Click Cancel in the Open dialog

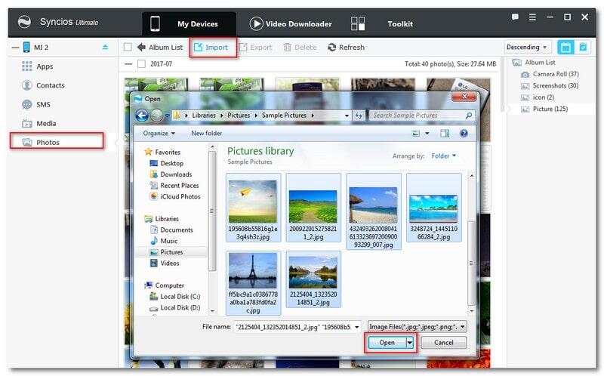[443, 342]
